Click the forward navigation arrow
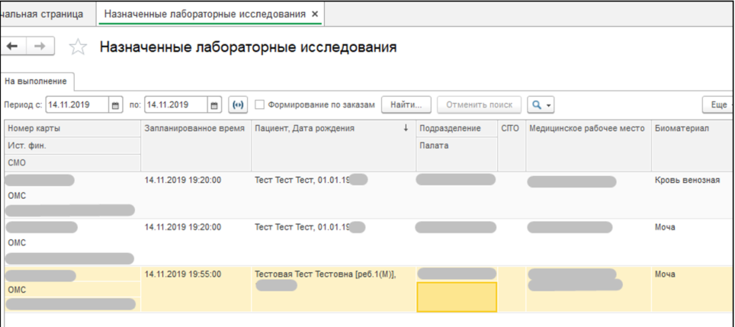 [38, 47]
